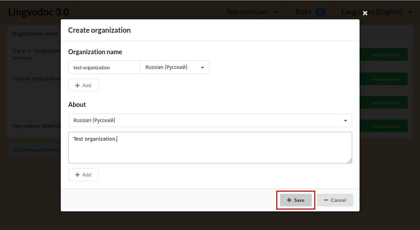
Task: Open the Languages (English) dropdown
Action: coord(376,12)
